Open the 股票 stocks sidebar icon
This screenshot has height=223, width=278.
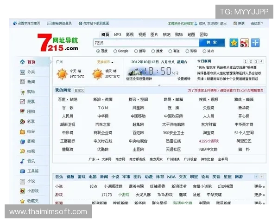click(x=23, y=102)
